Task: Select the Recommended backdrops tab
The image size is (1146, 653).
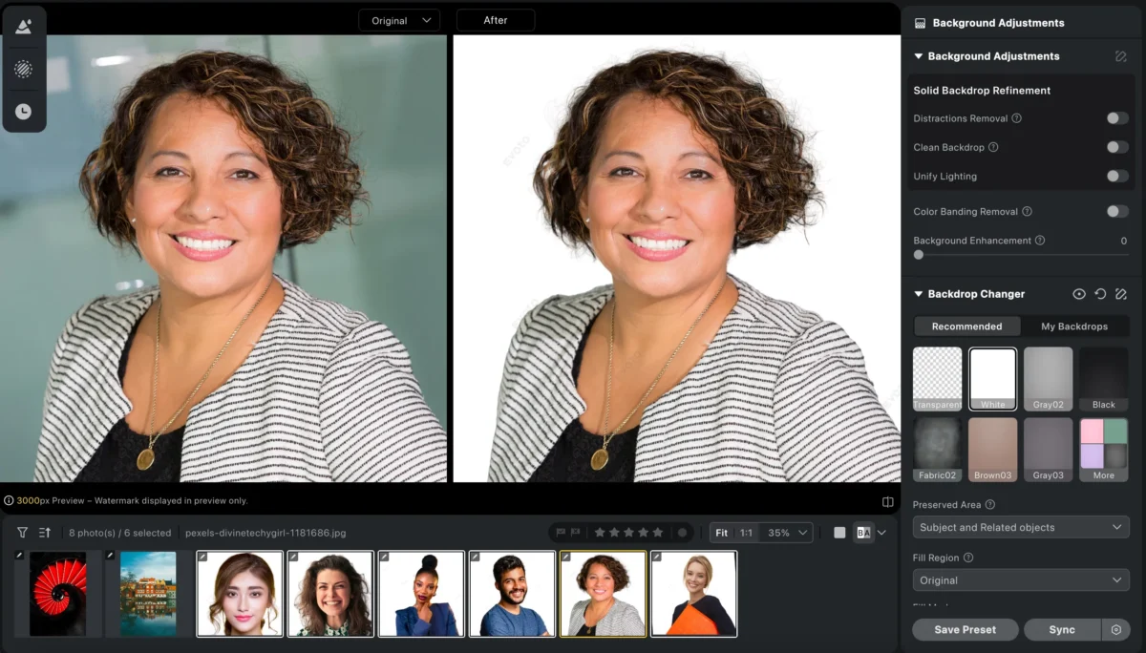Action: click(x=966, y=326)
